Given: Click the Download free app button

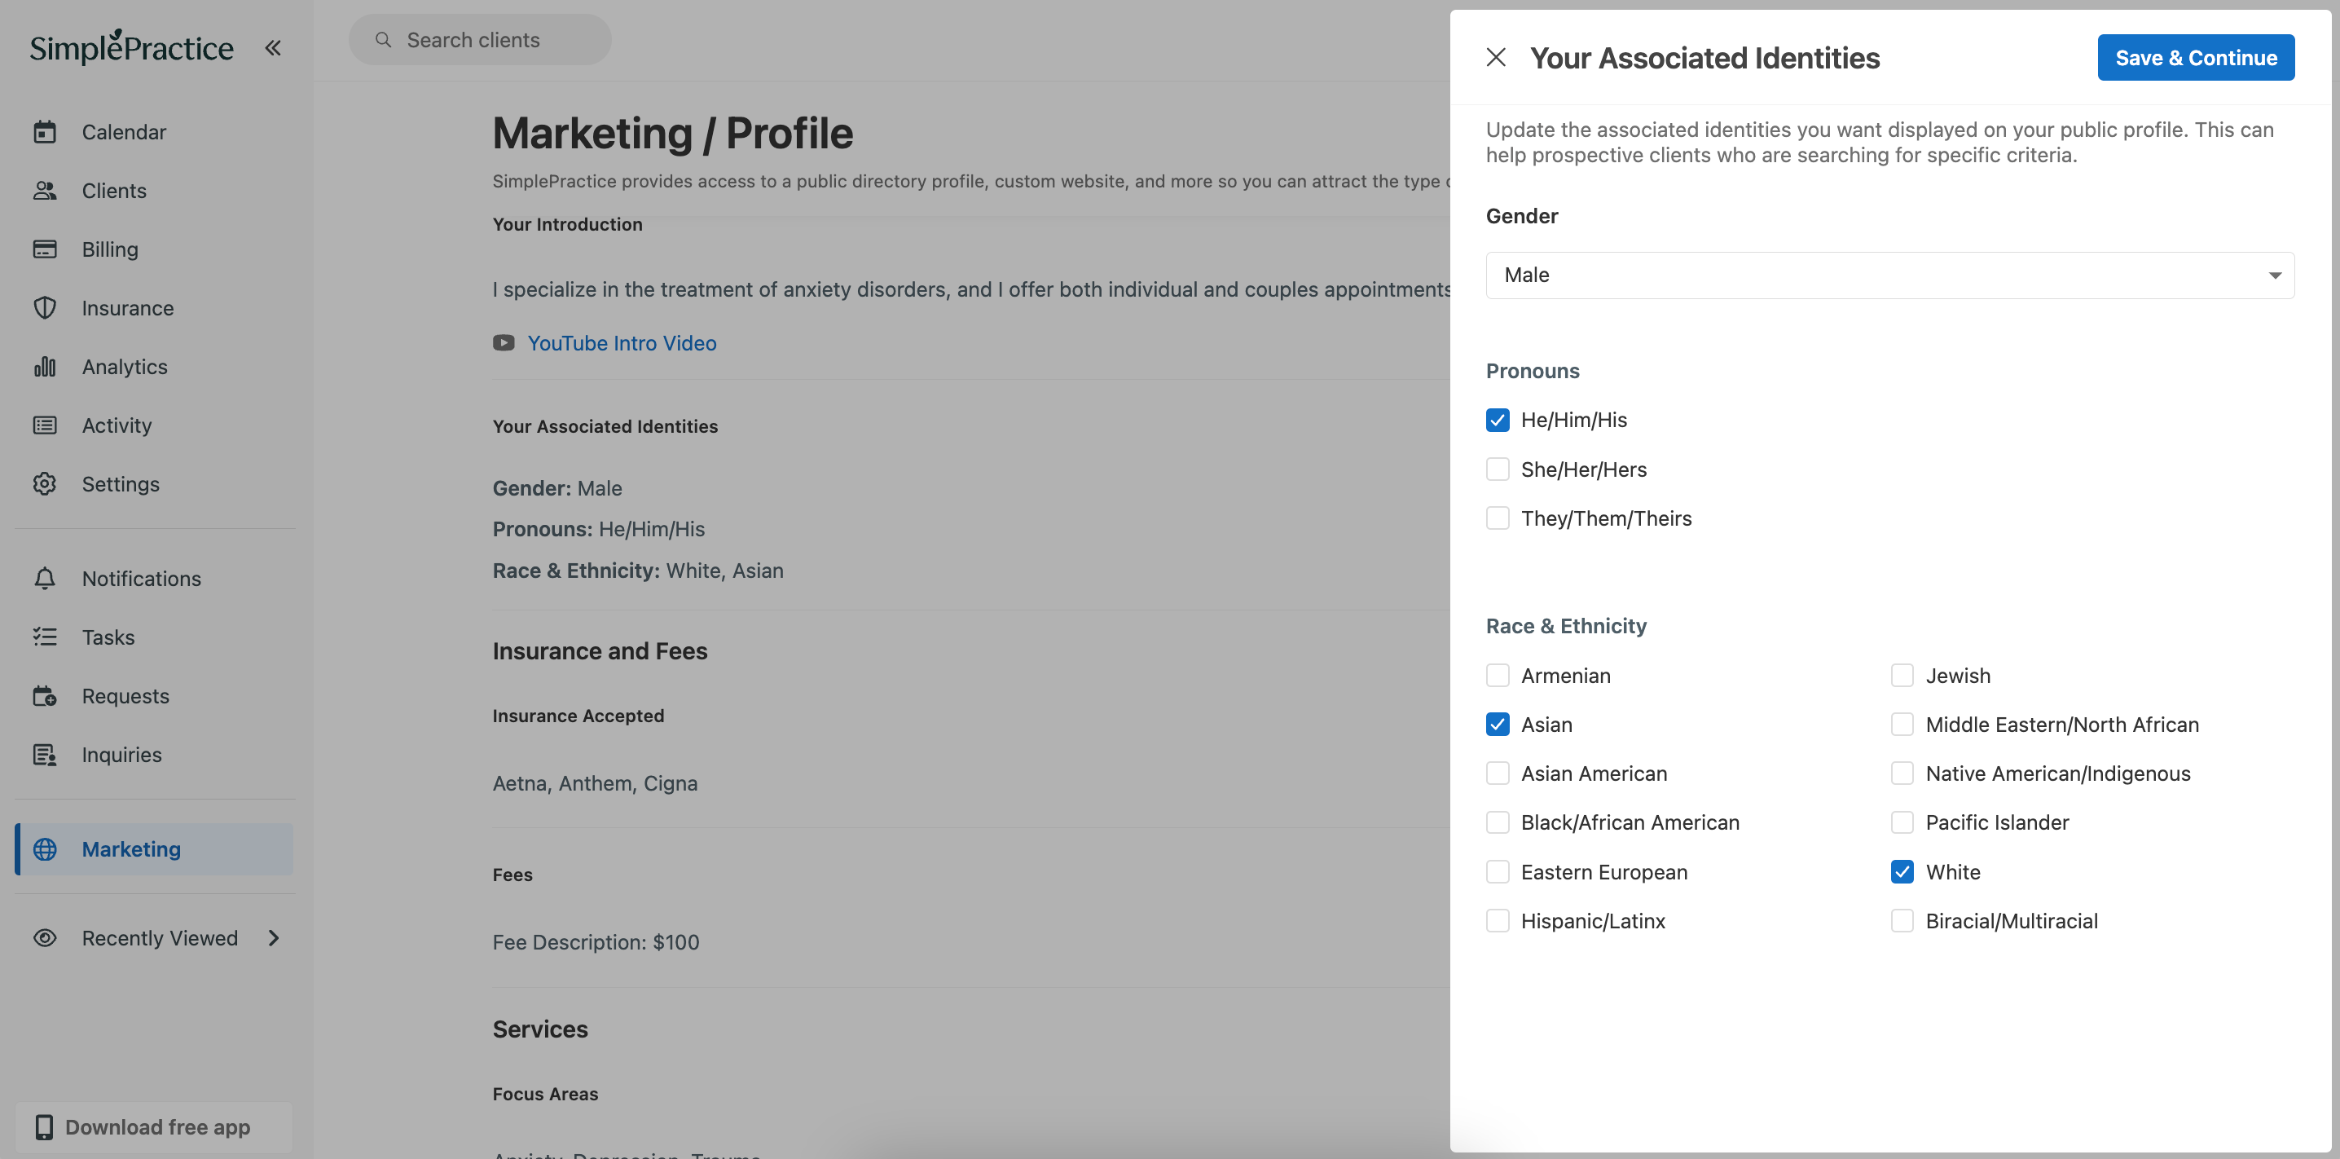Looking at the screenshot, I should pos(155,1127).
